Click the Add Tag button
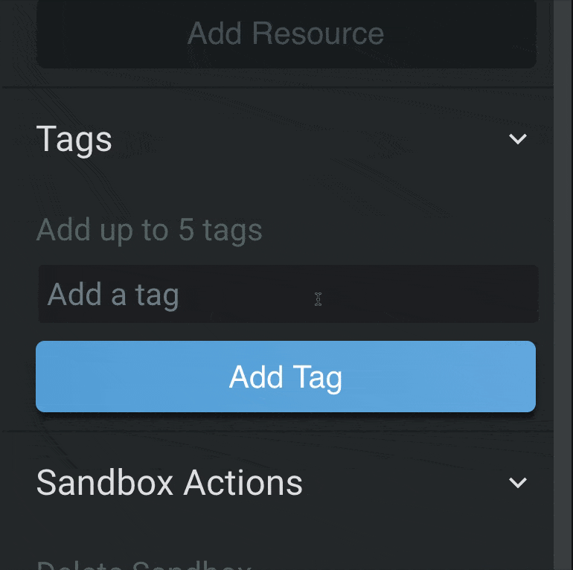The width and height of the screenshot is (573, 570). 286,377
